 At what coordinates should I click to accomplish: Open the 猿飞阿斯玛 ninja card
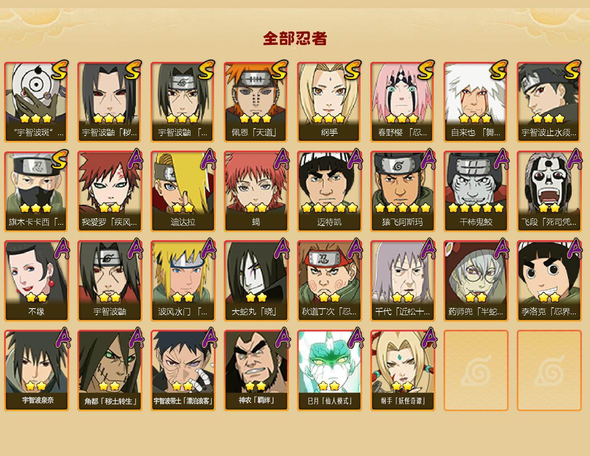402,191
